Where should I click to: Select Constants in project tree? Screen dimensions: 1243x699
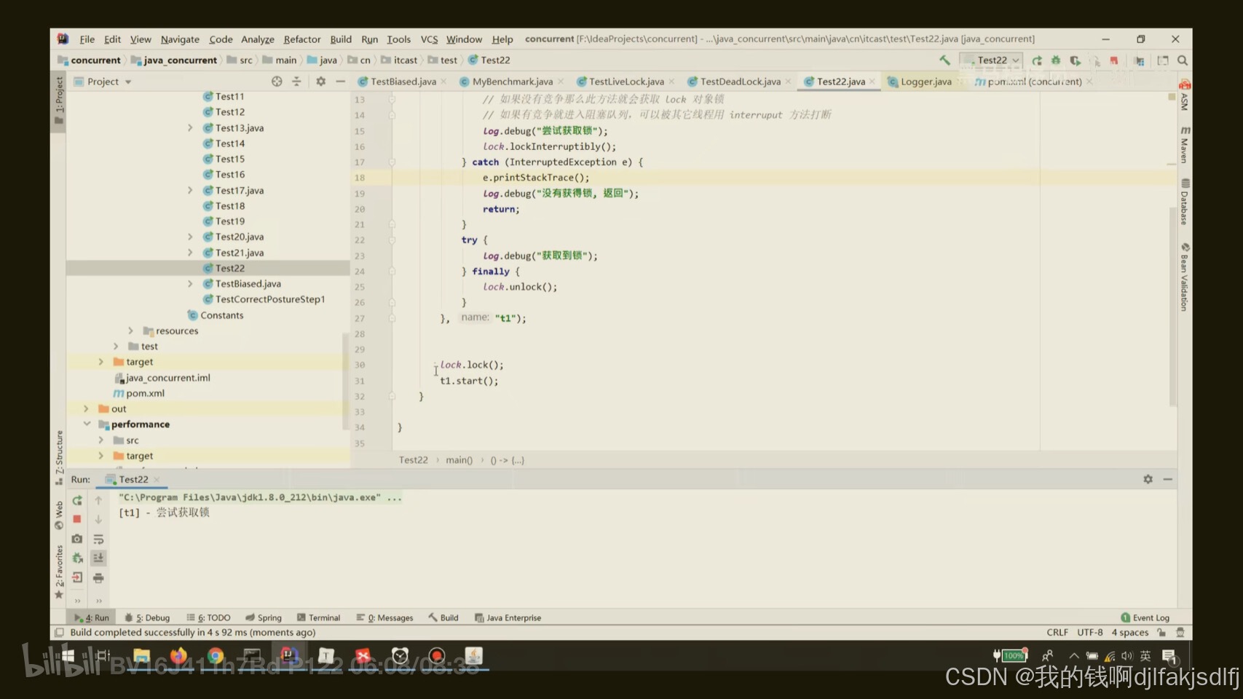tap(221, 315)
